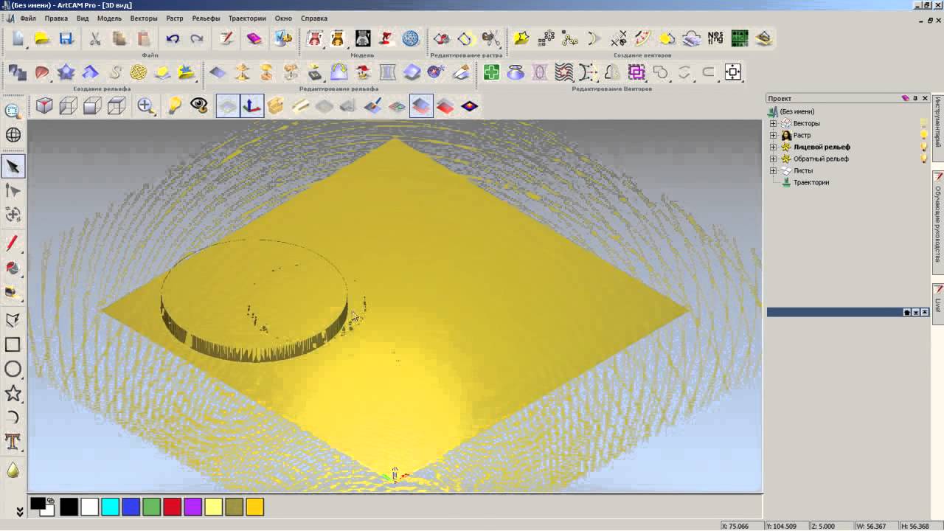Click the Nesting tool icon
Screen dimensions: 944x531
point(715,38)
